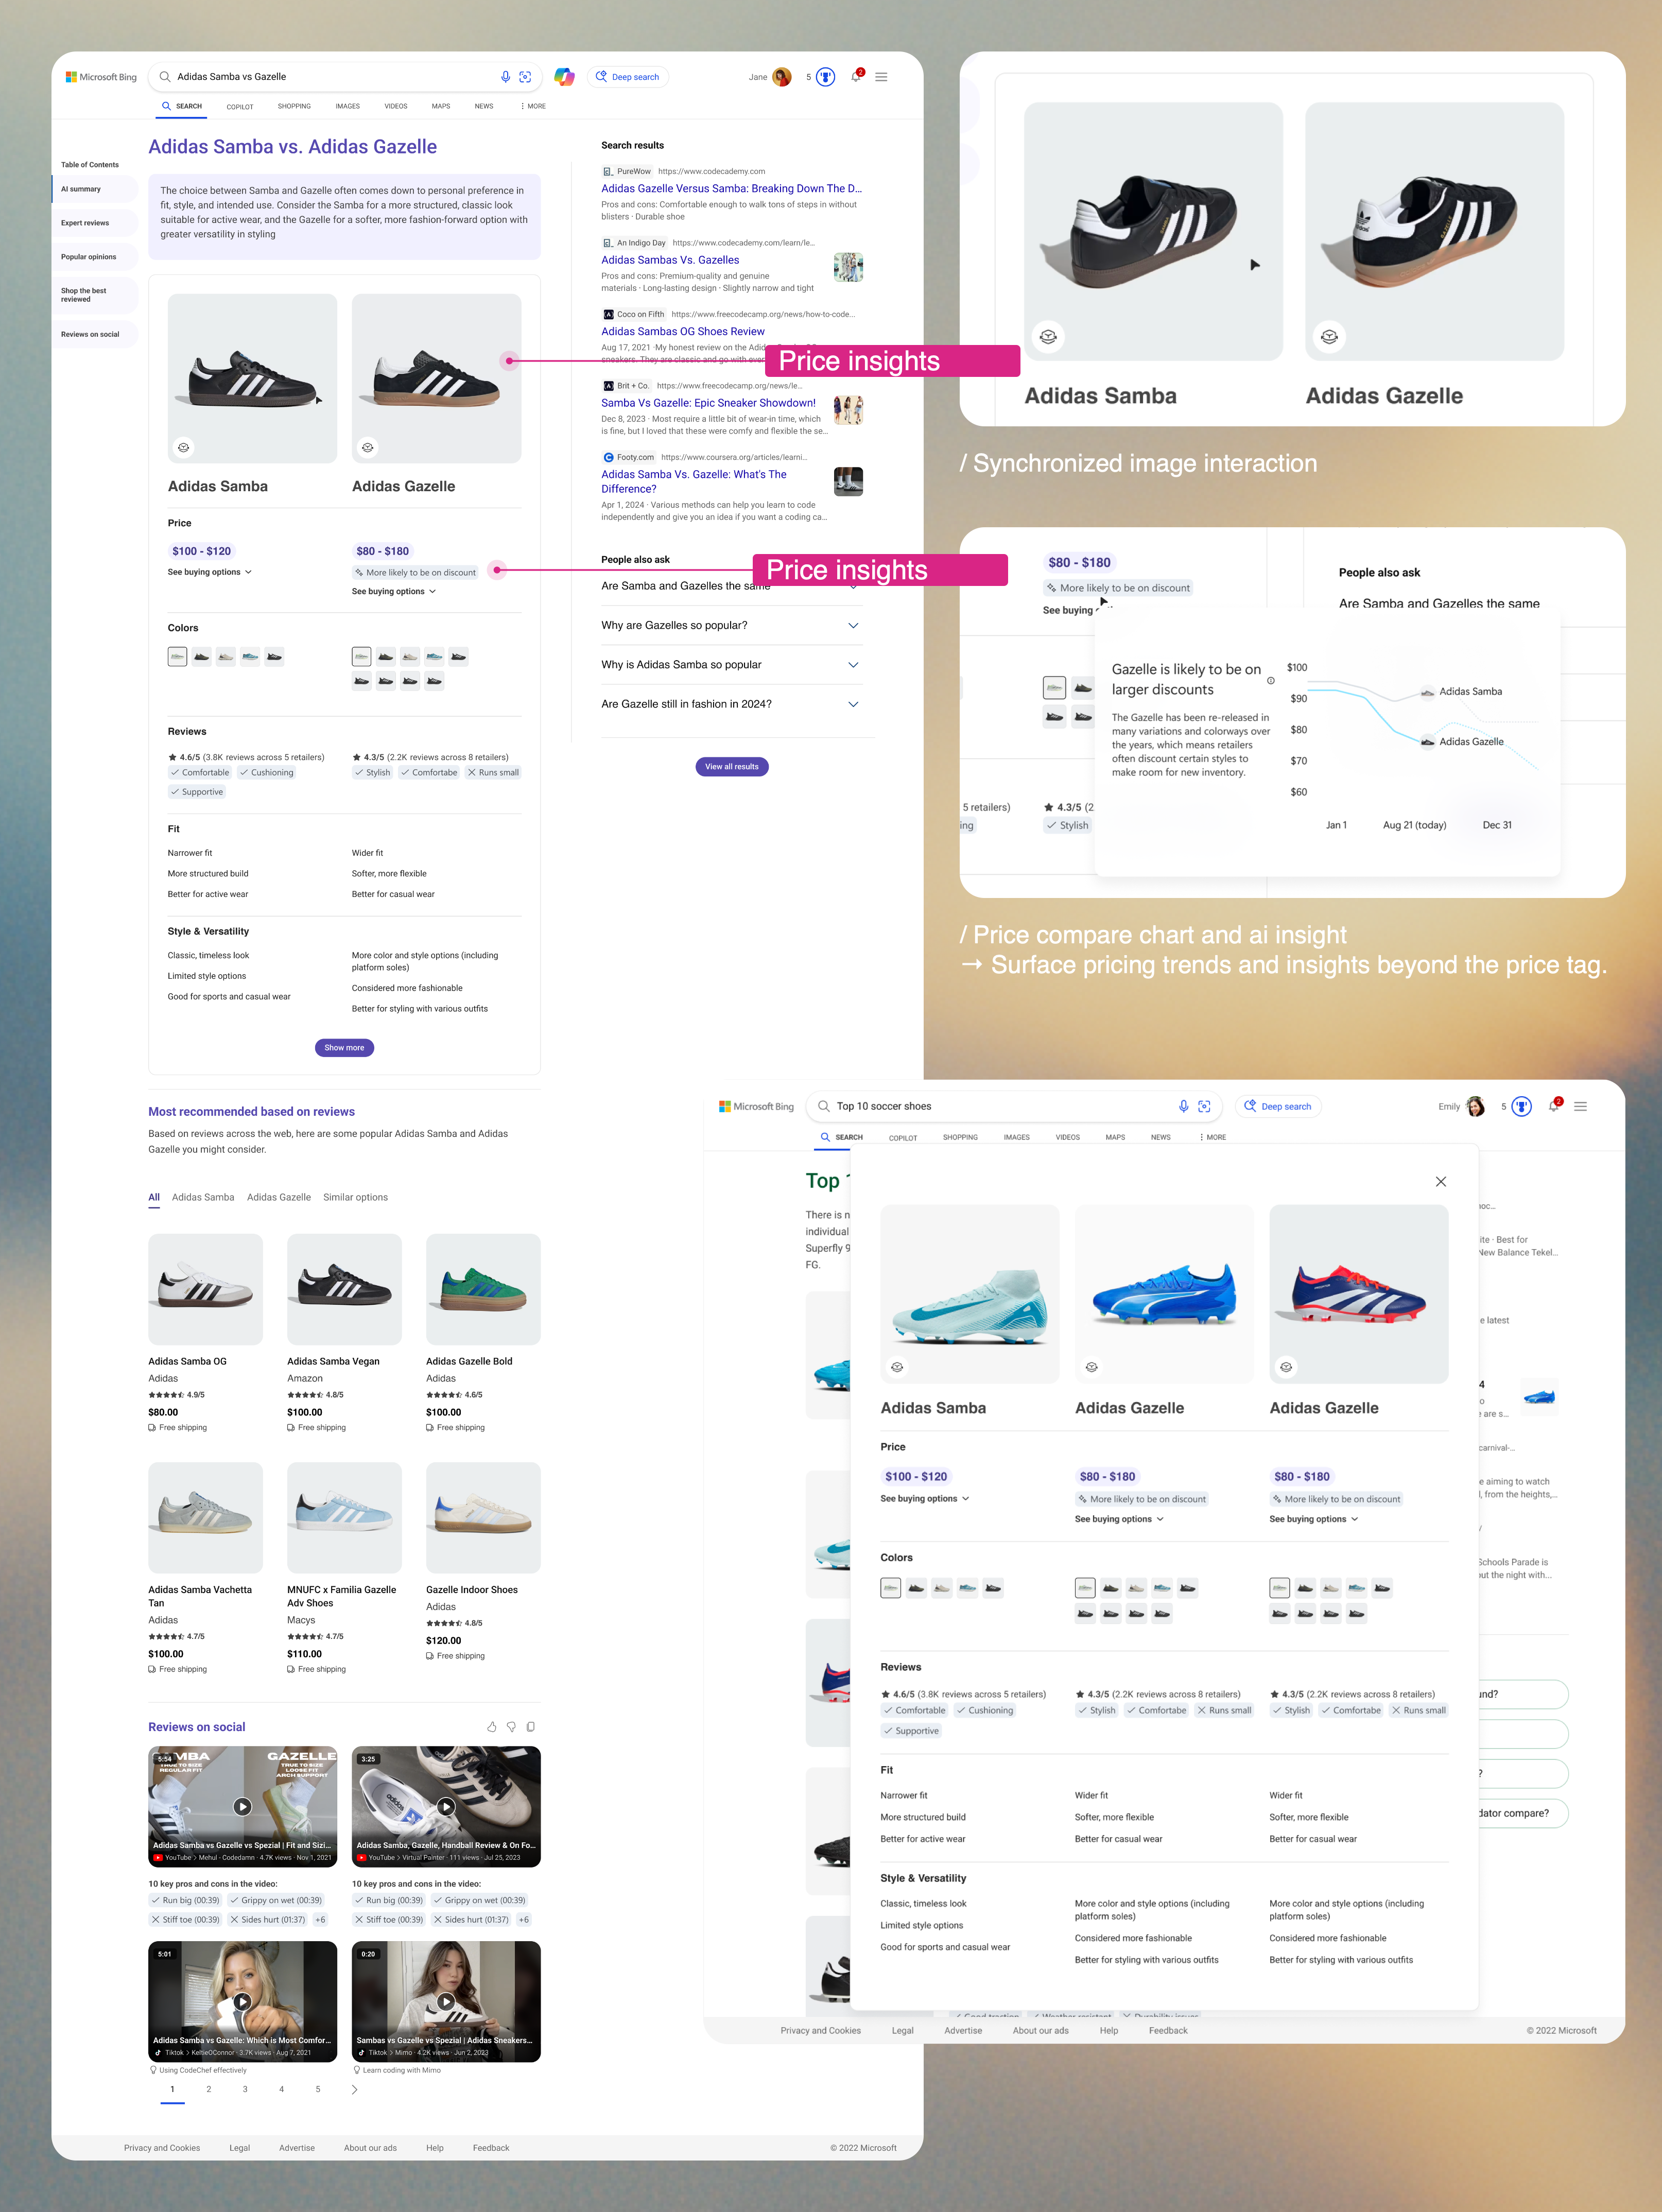Switch to SHOPPING tab in Jane's window
The image size is (1662, 2212).
[294, 106]
